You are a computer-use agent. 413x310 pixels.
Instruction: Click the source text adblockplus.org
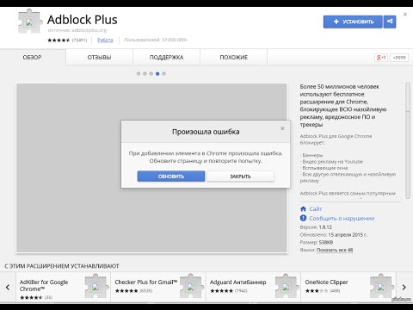pos(89,30)
